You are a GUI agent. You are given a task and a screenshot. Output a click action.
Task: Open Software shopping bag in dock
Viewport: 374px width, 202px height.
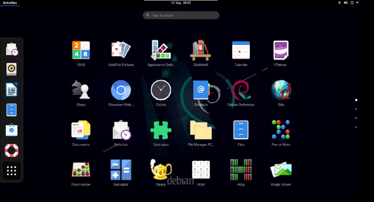[x=12, y=130]
